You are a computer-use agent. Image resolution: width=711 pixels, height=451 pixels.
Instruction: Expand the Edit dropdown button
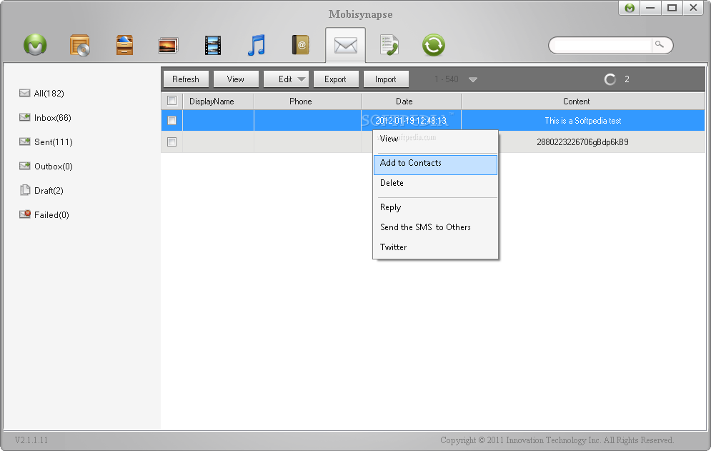[286, 79]
